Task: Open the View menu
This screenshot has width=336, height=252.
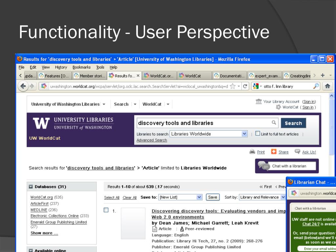Action: 46,67
